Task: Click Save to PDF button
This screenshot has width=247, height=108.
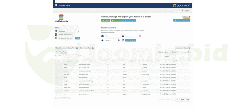Action: click(x=185, y=52)
